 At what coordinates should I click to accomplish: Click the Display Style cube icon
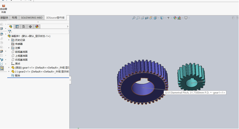coord(162,18)
